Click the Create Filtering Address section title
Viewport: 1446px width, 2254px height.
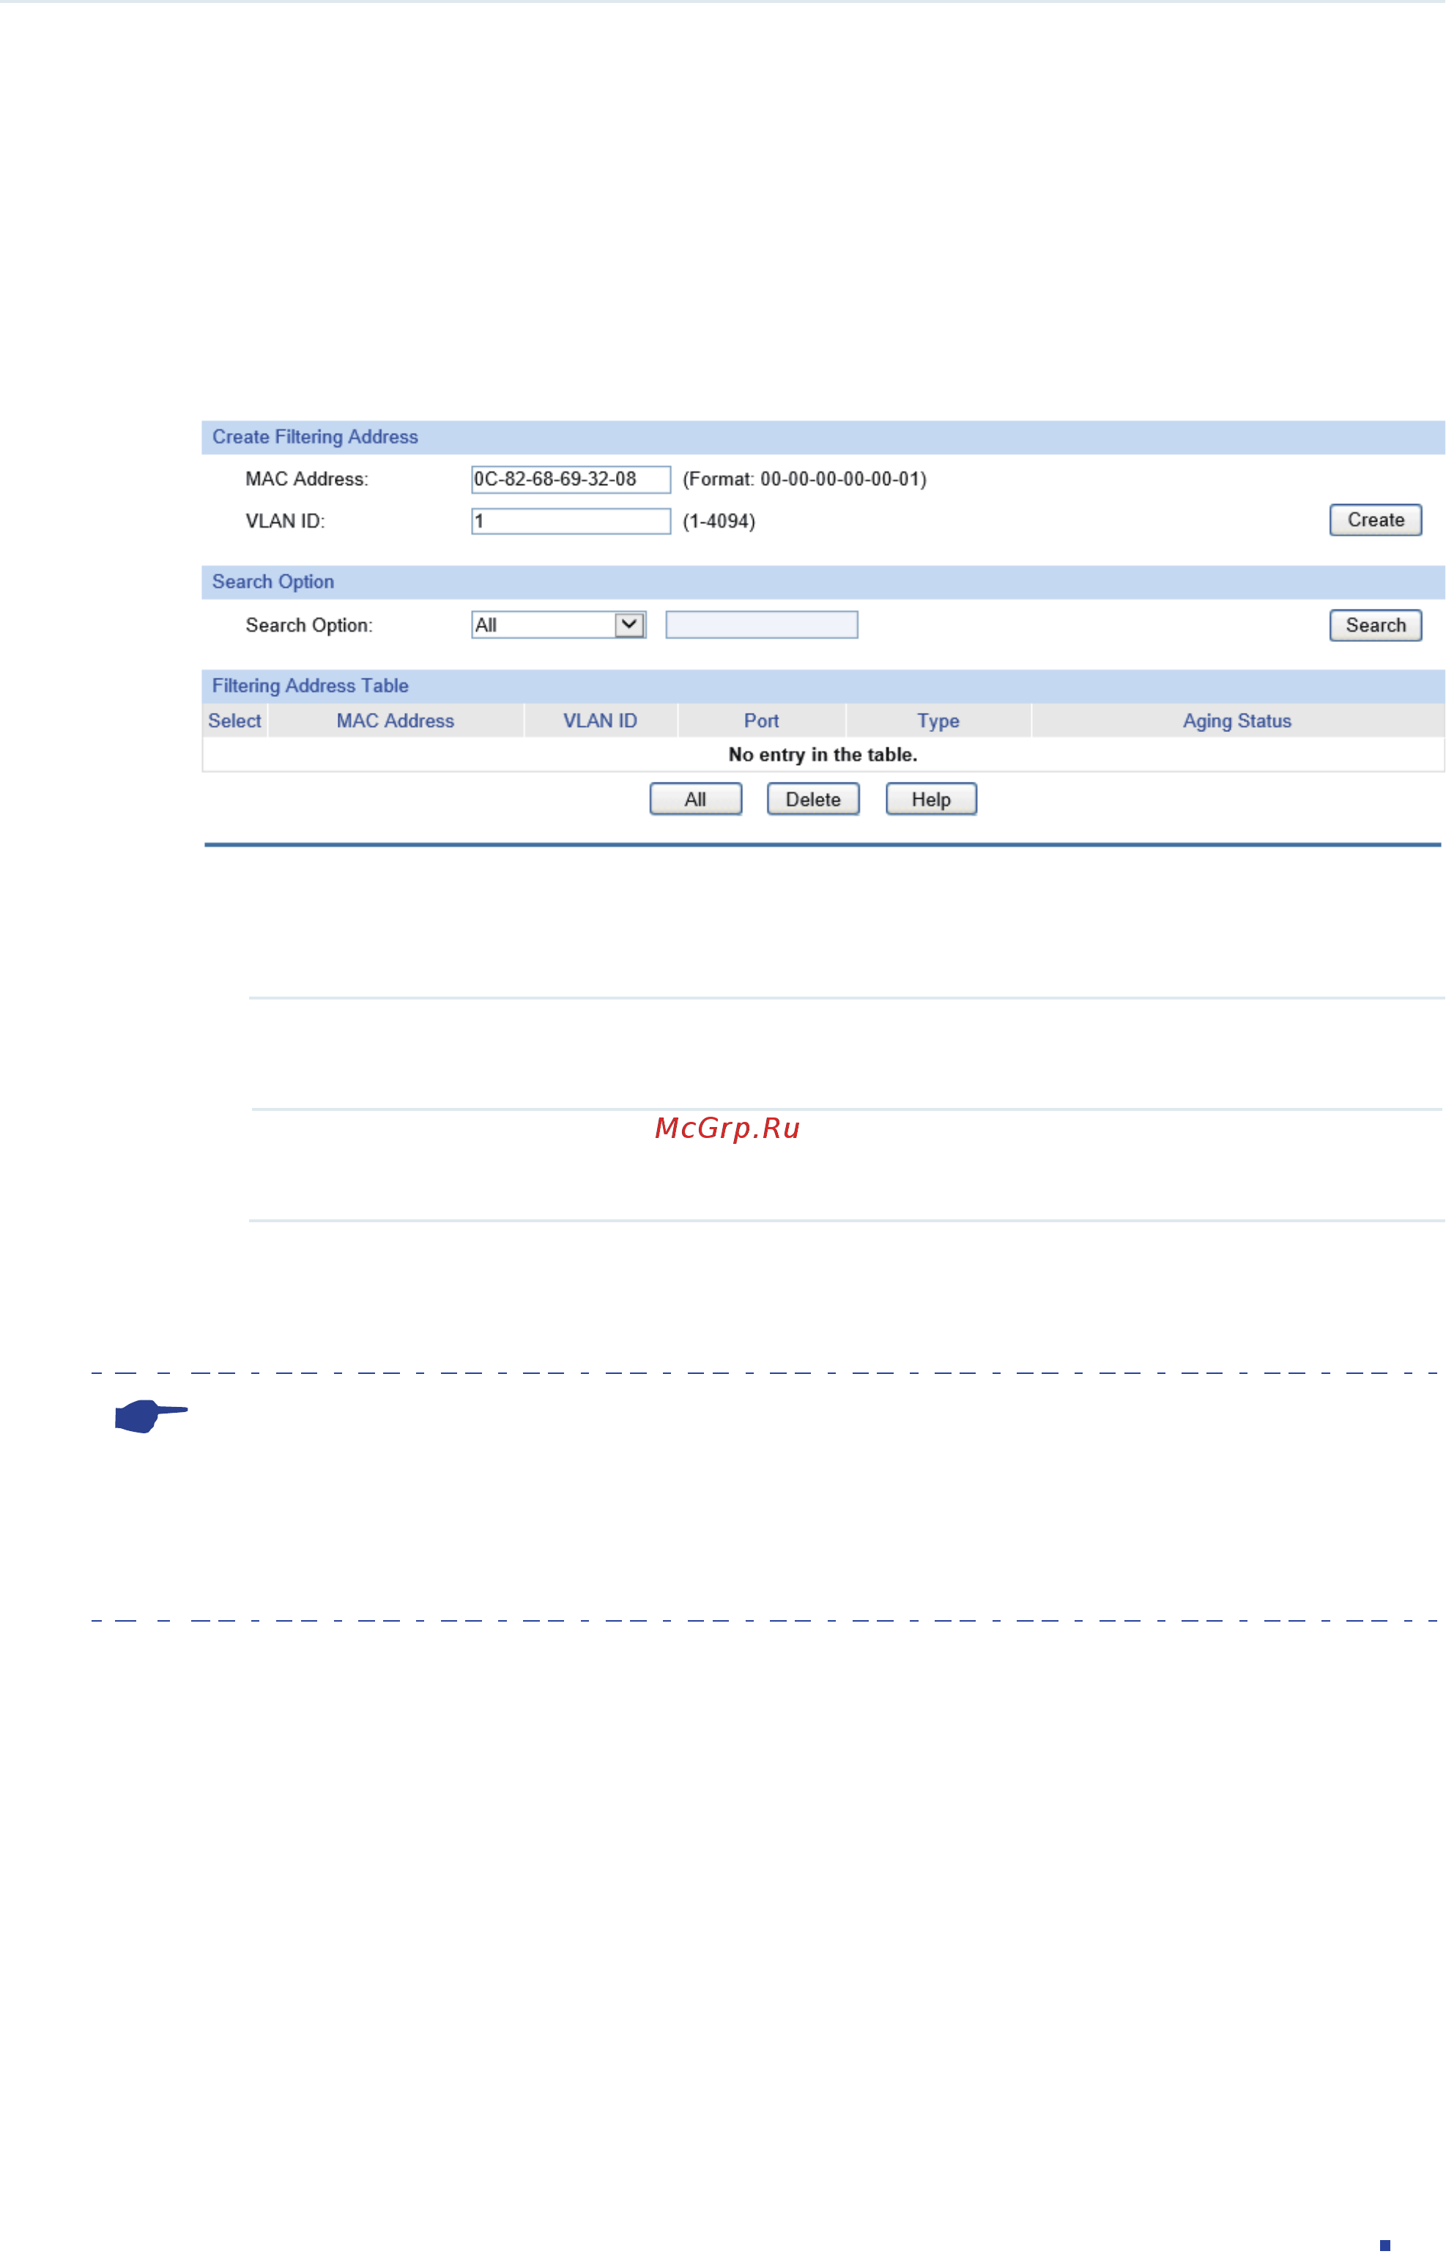[x=314, y=437]
